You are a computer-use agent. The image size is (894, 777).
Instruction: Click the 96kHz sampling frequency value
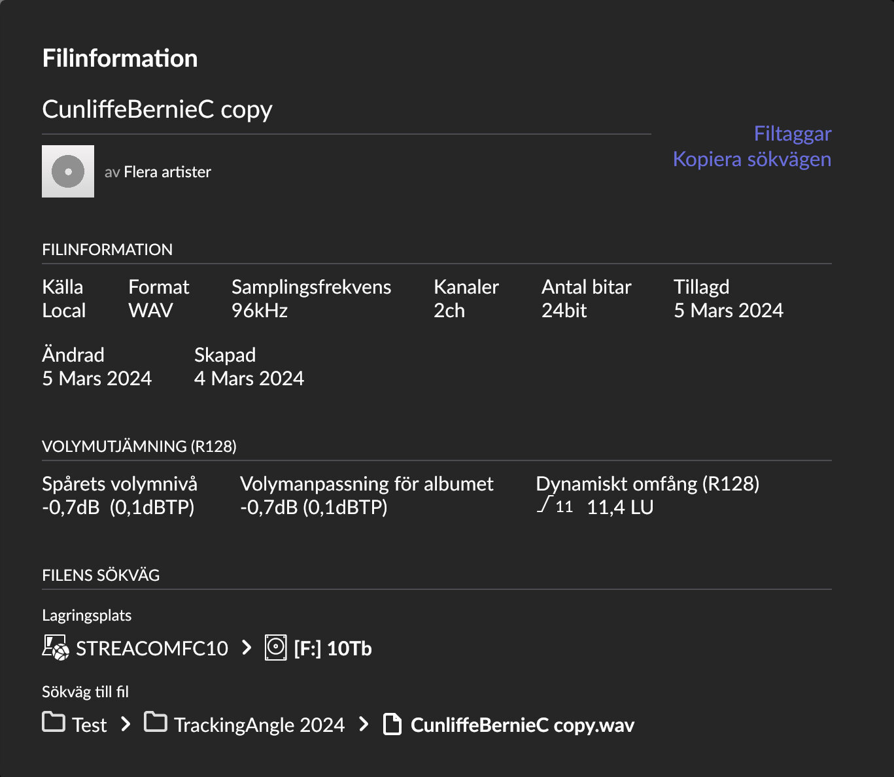tap(260, 310)
